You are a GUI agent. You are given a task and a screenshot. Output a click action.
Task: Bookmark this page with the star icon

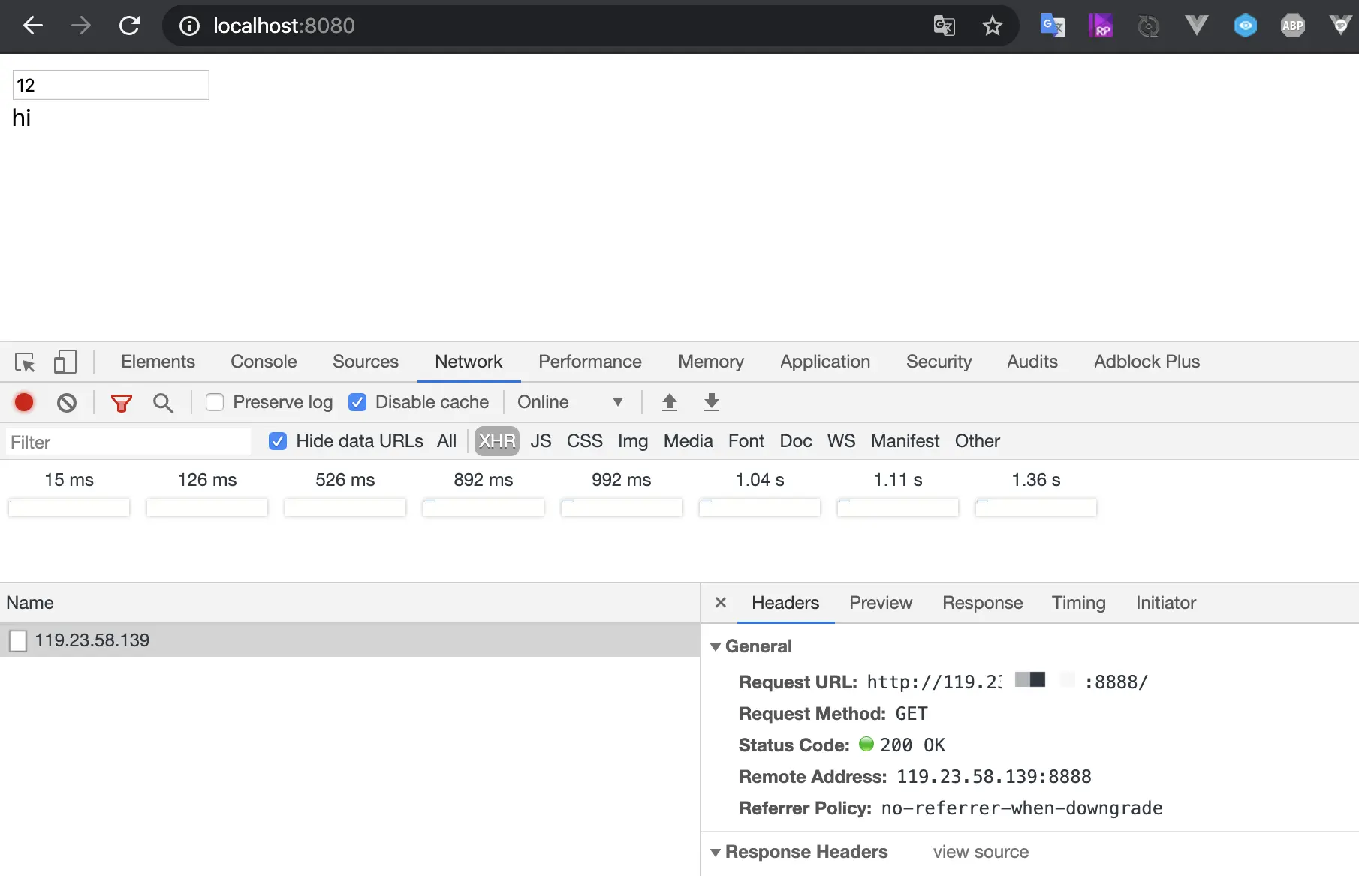(992, 26)
